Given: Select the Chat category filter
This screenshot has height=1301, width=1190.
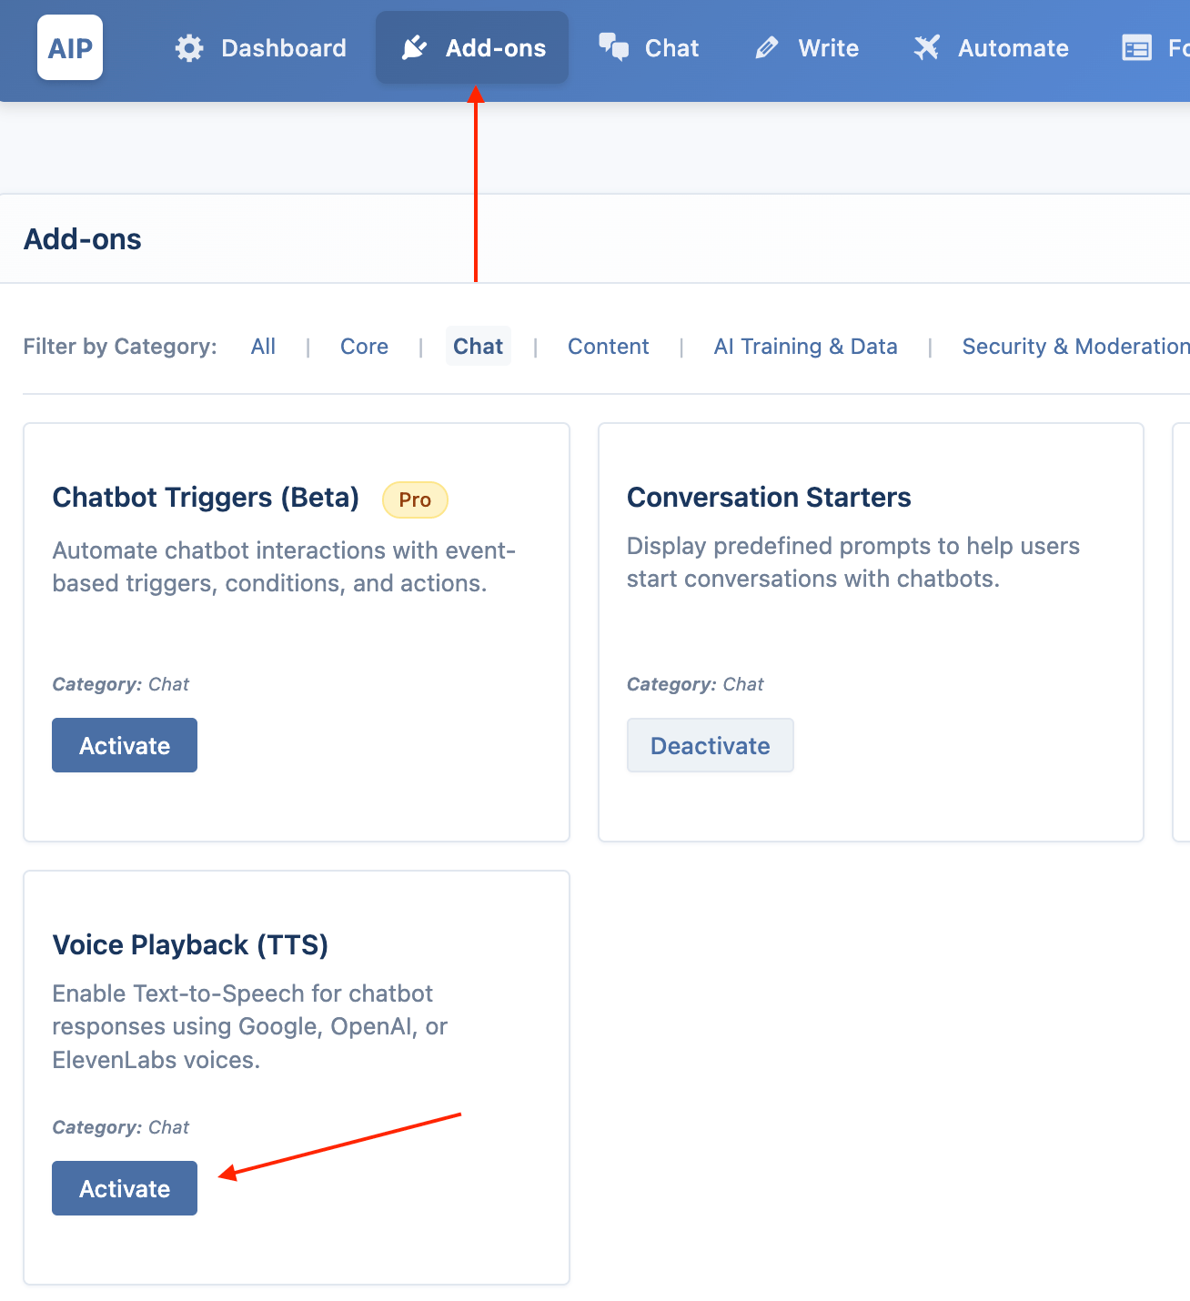Looking at the screenshot, I should tap(479, 347).
